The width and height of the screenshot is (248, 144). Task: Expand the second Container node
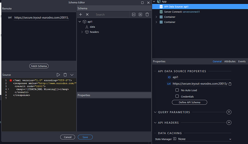156,22
